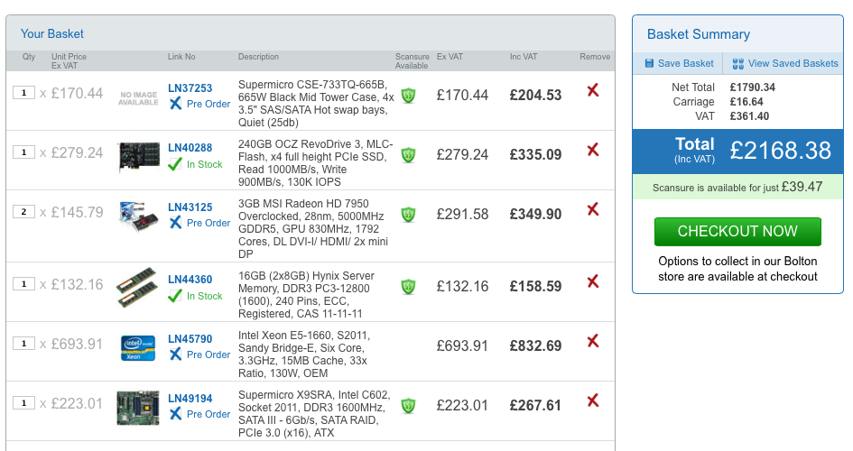Click the Basket Summary heading
The height and width of the screenshot is (451, 853).
click(699, 34)
